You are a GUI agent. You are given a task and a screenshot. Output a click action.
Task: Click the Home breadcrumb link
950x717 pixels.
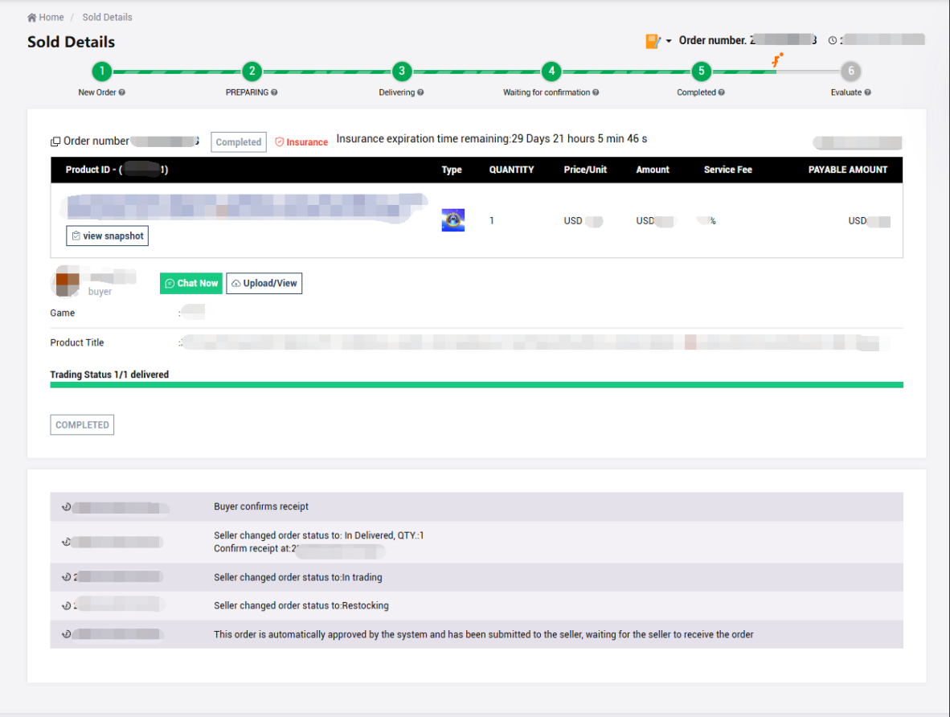pyautogui.click(x=46, y=17)
